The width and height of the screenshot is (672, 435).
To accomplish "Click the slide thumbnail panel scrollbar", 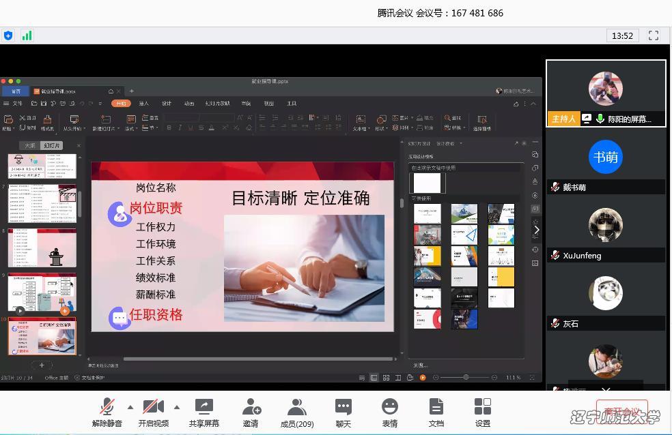I will pyautogui.click(x=79, y=205).
